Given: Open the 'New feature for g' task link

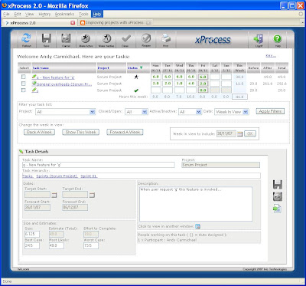Looking at the screenshot, I should pyautogui.click(x=56, y=77).
